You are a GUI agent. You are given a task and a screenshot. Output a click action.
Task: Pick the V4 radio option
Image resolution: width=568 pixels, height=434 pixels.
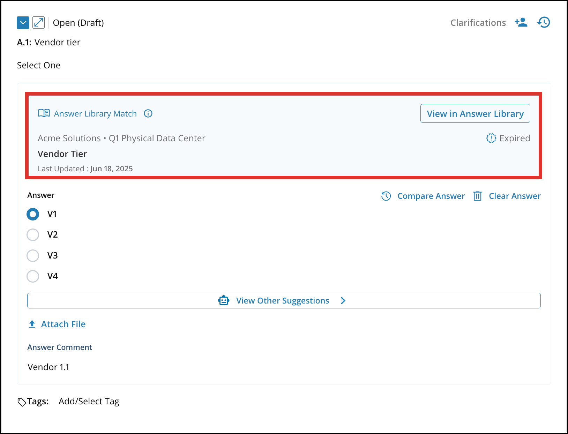point(33,276)
